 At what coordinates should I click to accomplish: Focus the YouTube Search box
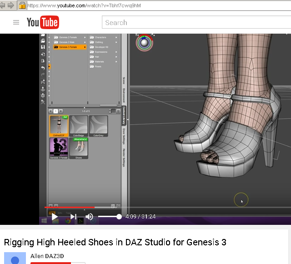(196, 22)
